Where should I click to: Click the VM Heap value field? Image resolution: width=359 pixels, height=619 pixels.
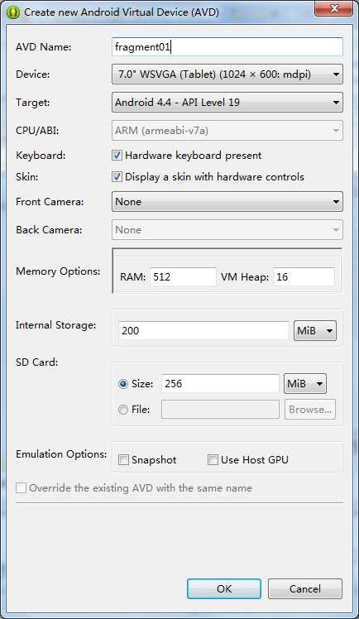pos(304,276)
